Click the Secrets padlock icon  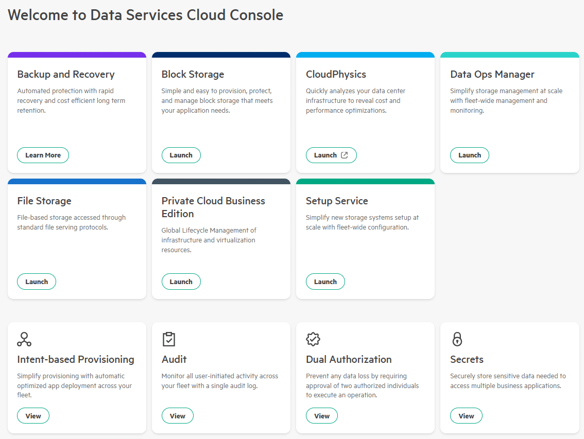[x=457, y=339]
